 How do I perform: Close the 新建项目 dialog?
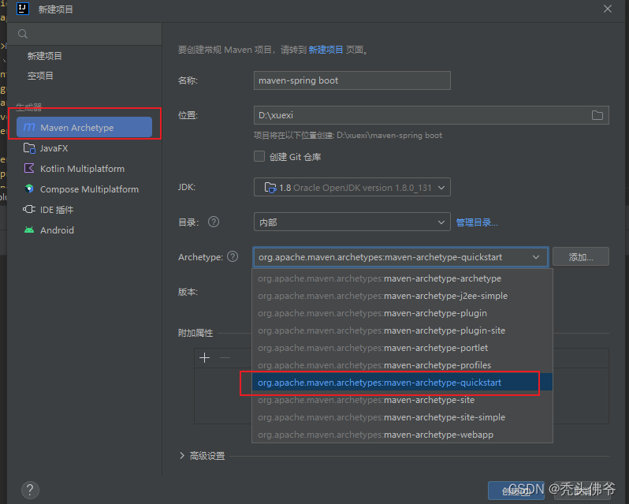[608, 9]
